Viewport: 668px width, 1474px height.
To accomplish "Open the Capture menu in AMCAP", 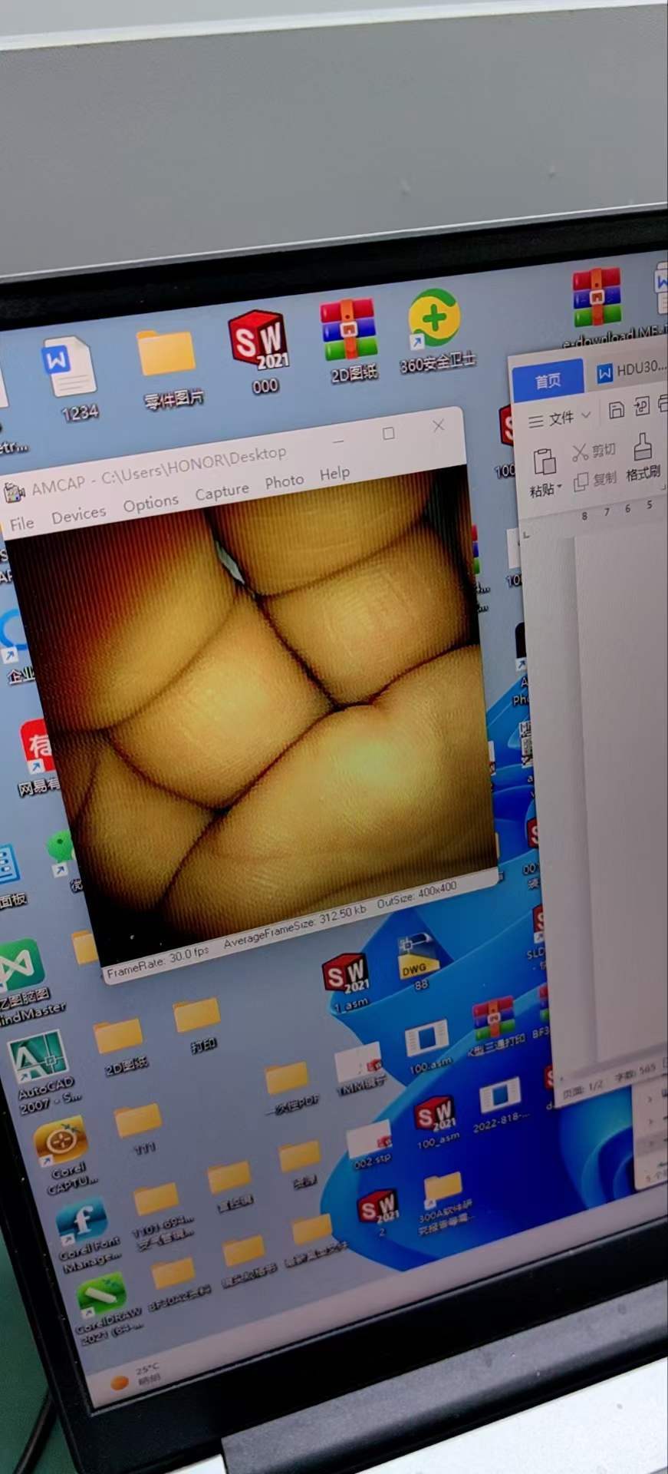I will click(x=222, y=491).
